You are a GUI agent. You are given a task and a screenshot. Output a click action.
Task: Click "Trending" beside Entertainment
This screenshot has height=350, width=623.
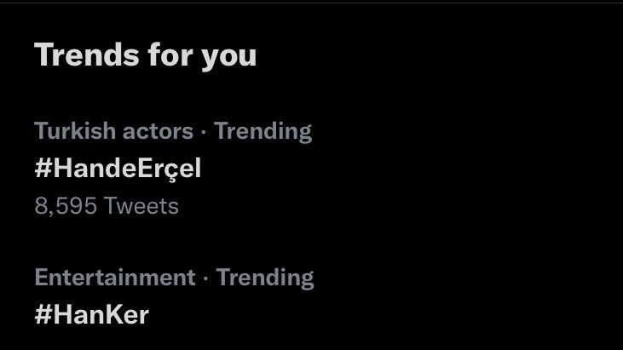[264, 278]
